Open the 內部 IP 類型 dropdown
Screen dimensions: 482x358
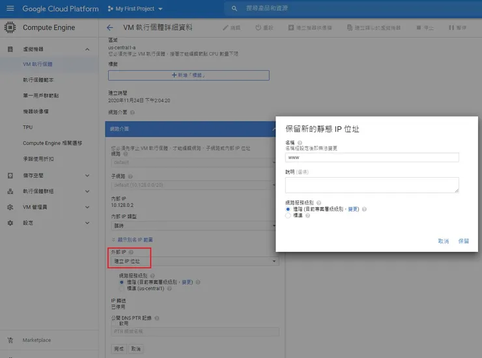(193, 226)
